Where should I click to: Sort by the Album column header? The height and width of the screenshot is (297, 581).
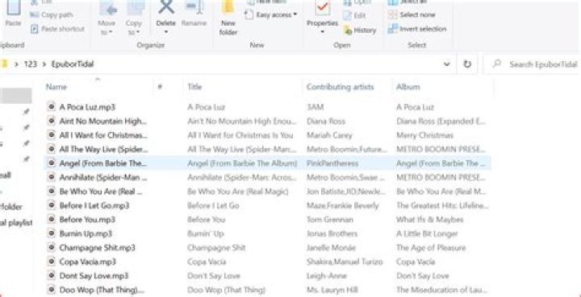[408, 87]
